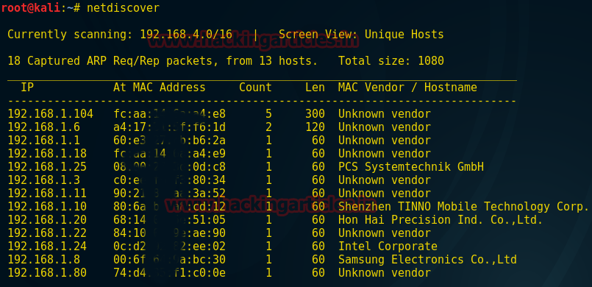This screenshot has height=287, width=592.
Task: Click the 'Unique Hosts' screen view text
Action: (404, 35)
